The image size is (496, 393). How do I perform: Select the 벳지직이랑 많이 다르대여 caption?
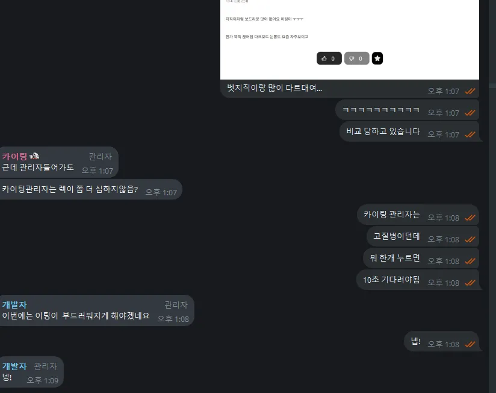pyautogui.click(x=274, y=88)
